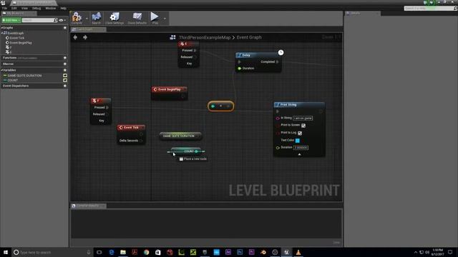Click the Delay node Duration pin
The height and width of the screenshot is (257, 458).
pos(240,69)
